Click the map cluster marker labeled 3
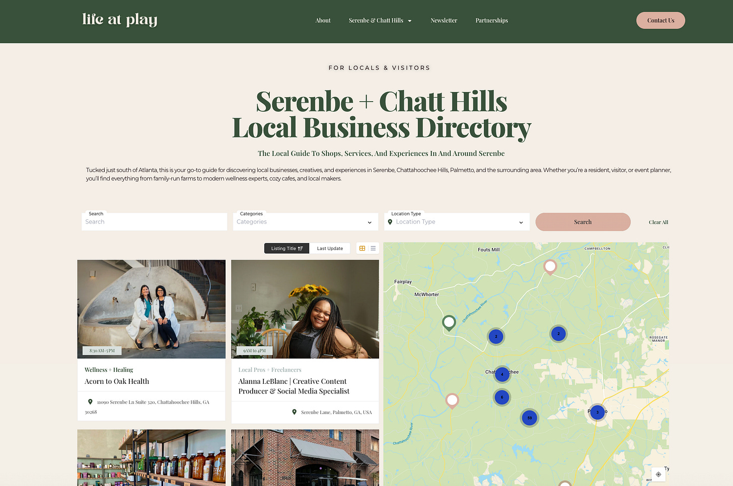Screen dimensions: 733x486 pos(598,412)
